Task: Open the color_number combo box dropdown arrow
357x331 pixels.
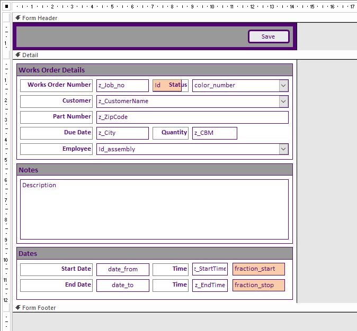Action: coord(283,86)
